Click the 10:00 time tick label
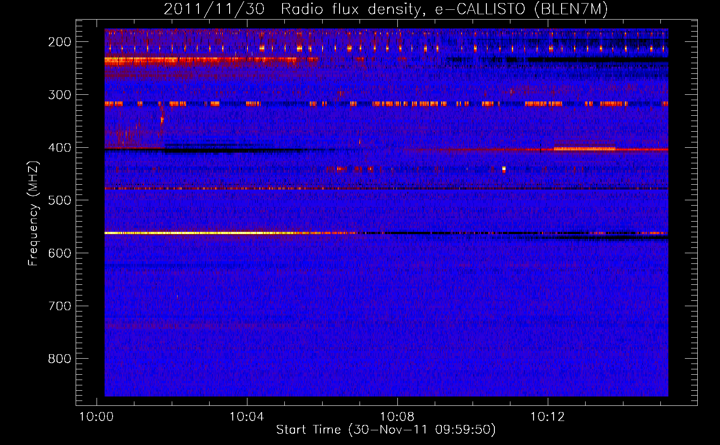The height and width of the screenshot is (445, 720). [x=97, y=417]
